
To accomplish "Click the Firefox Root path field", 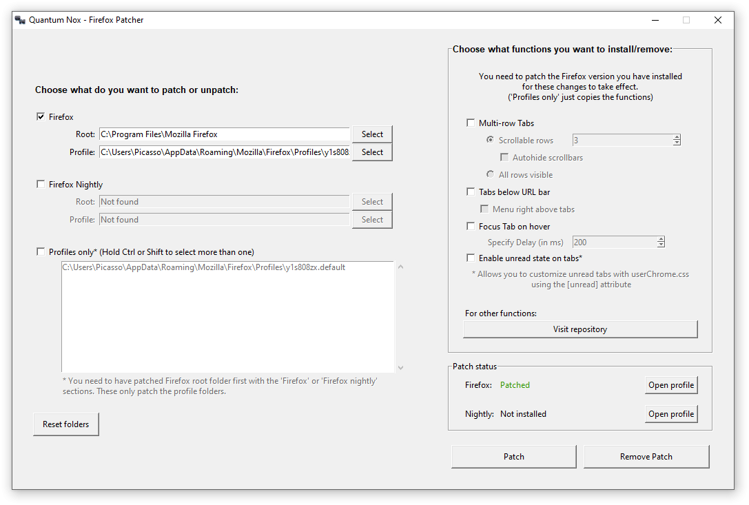I will click(225, 134).
